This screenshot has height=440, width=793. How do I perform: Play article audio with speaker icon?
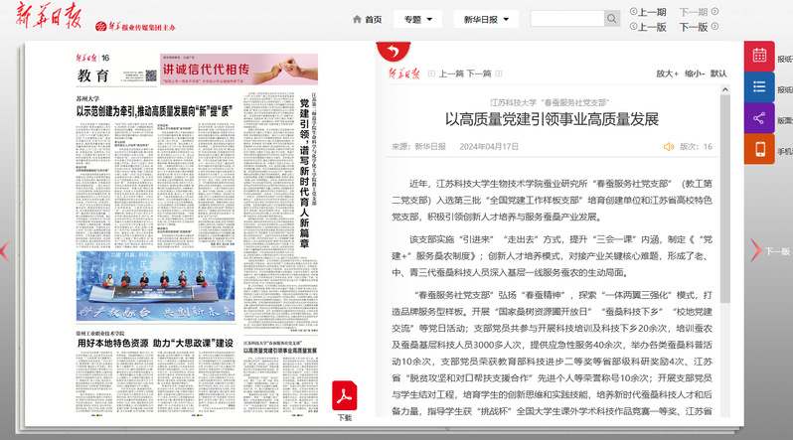pyautogui.click(x=669, y=147)
